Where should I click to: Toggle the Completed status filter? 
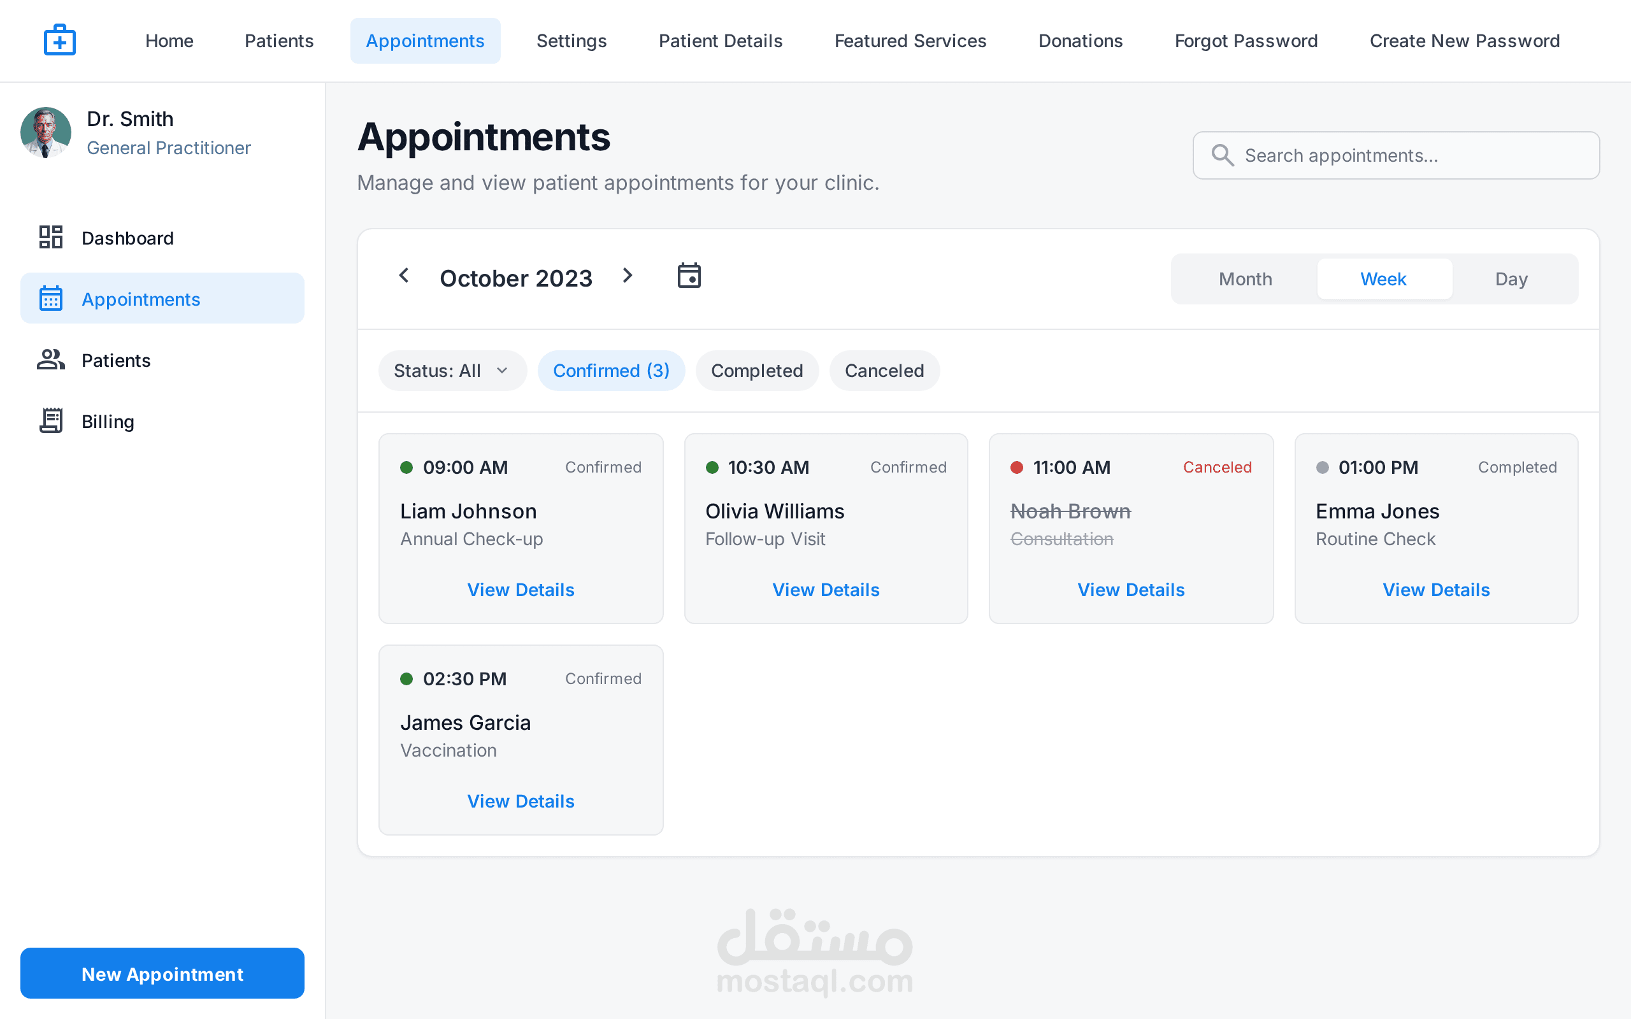[757, 370]
